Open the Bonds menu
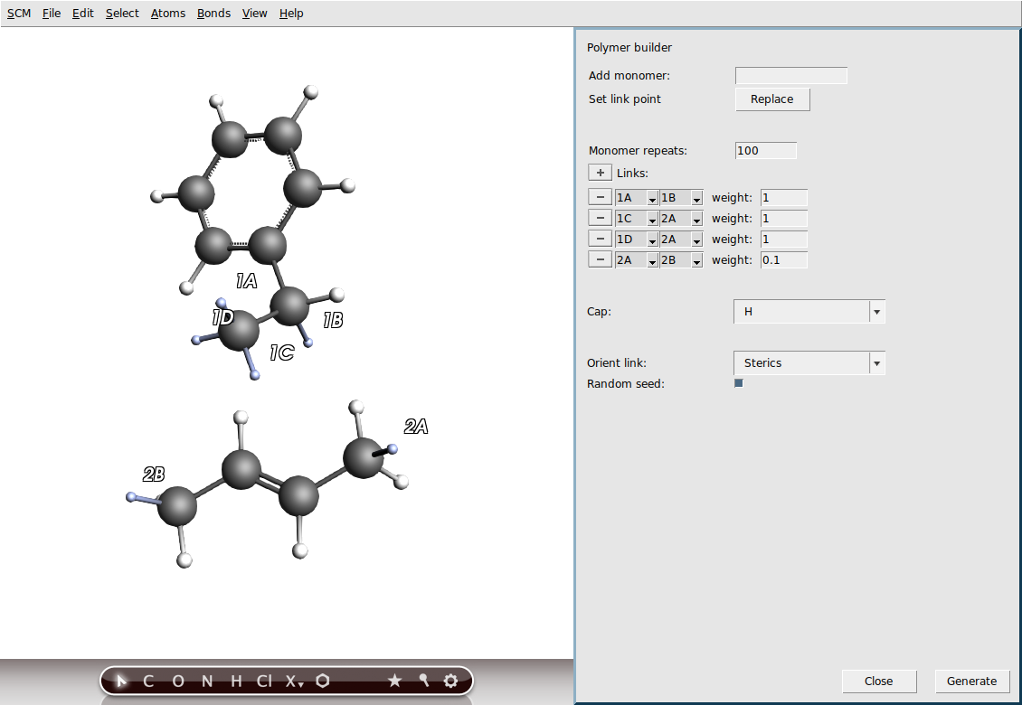The height and width of the screenshot is (705, 1022). coord(213,13)
